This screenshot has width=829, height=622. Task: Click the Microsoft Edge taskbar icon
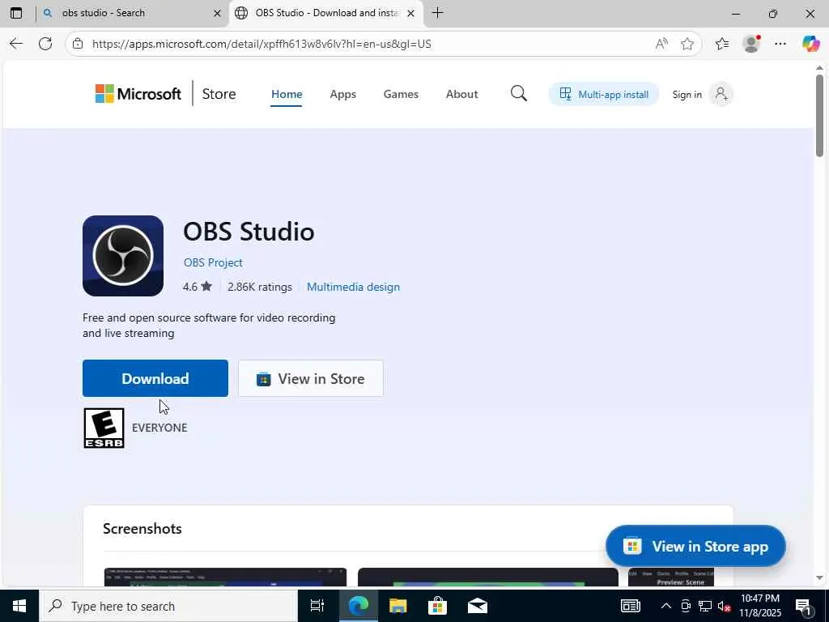[358, 606]
